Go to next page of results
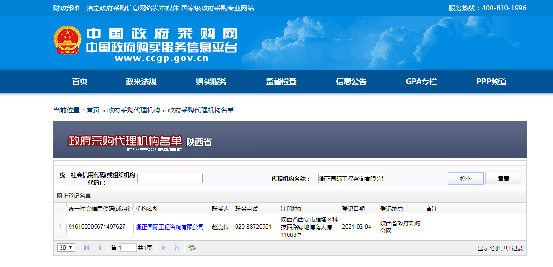Screen dimensions: 553x267 click(x=163, y=248)
